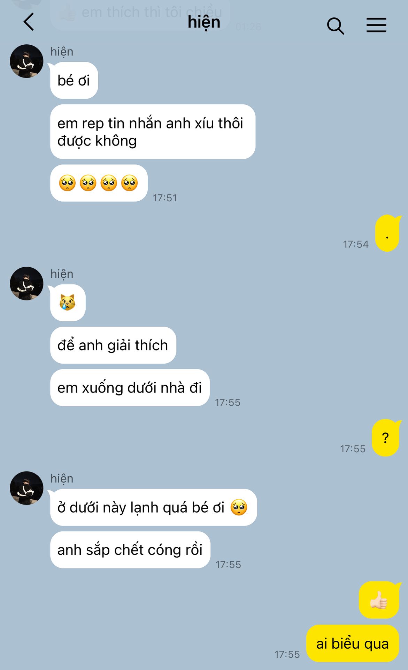408x670 pixels.
Task: Select the "em rep tin nhắn anh" message
Action: coord(153,132)
